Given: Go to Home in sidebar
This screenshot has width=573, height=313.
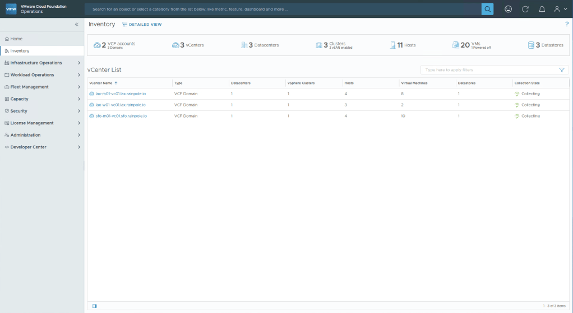Looking at the screenshot, I should pyautogui.click(x=16, y=39).
